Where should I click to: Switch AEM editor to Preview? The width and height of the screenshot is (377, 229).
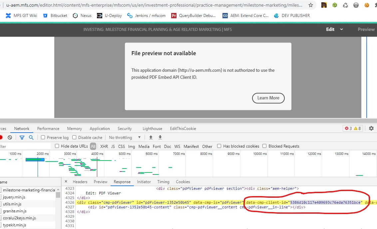(x=366, y=29)
